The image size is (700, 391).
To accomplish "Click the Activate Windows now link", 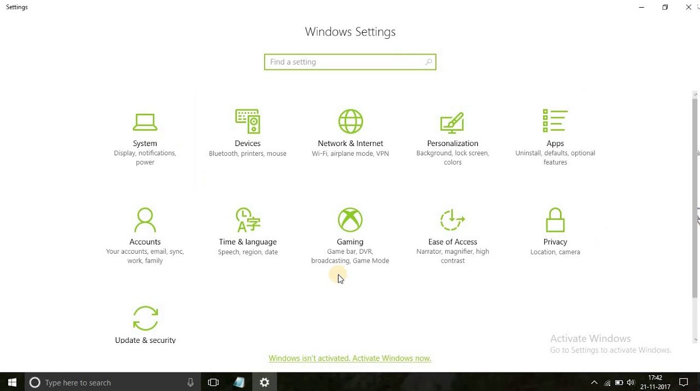I will tap(350, 358).
